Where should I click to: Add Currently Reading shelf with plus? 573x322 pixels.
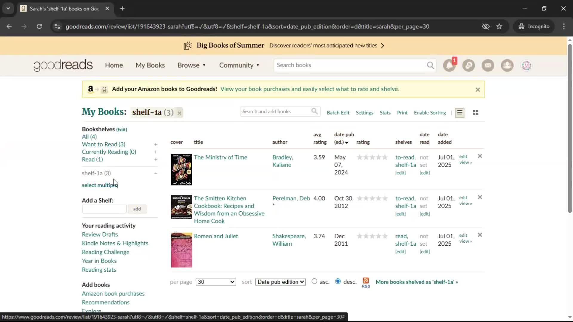click(155, 152)
